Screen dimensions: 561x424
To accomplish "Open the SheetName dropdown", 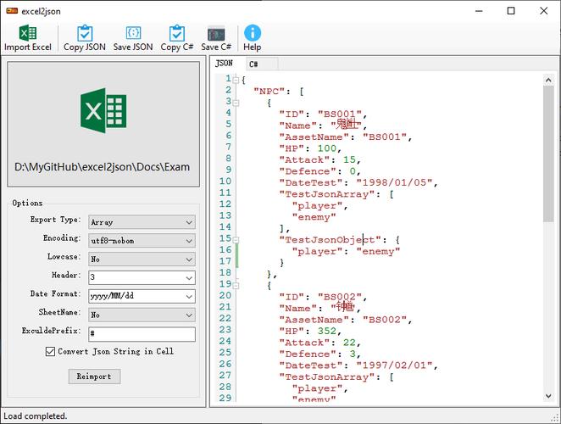I will 142,315.
